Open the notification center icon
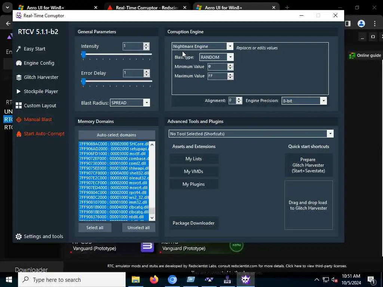This screenshot has width=383, height=287. [x=371, y=280]
